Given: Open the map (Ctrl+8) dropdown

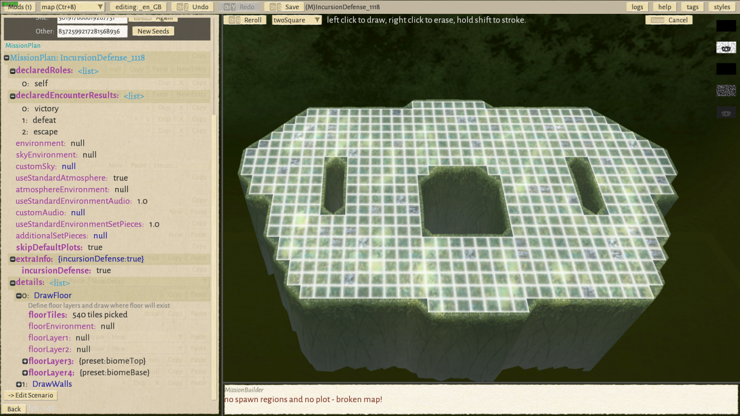Looking at the screenshot, I should 72,7.
